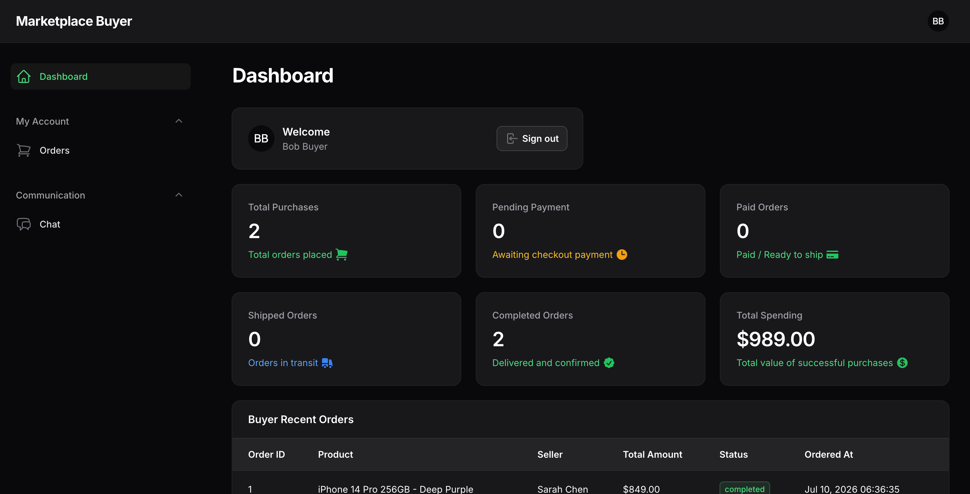
Task: Click the Order ID column header
Action: 266,454
